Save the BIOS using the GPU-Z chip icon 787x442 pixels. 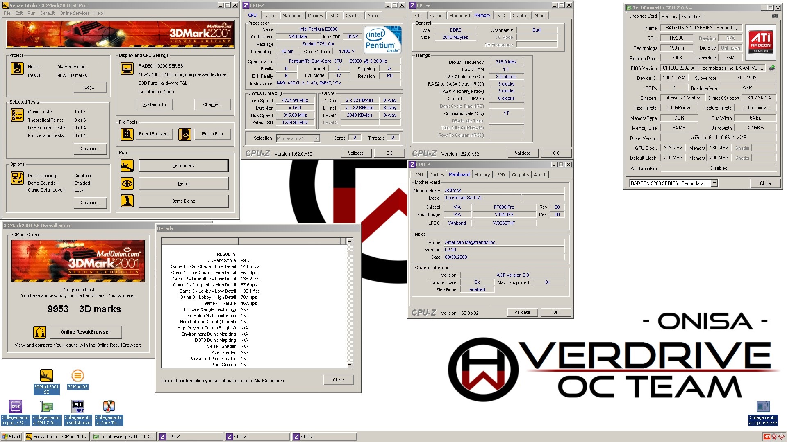(x=772, y=68)
